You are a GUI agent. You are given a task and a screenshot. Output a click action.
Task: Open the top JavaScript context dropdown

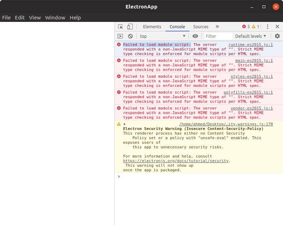[163, 36]
